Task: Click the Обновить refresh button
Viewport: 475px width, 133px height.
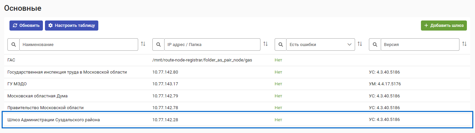Action: (26, 26)
